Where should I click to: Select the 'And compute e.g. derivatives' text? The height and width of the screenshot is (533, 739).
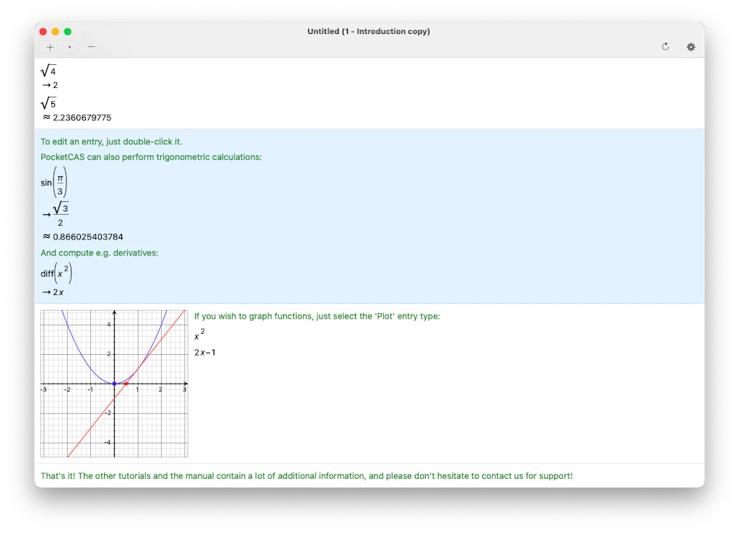[101, 252]
